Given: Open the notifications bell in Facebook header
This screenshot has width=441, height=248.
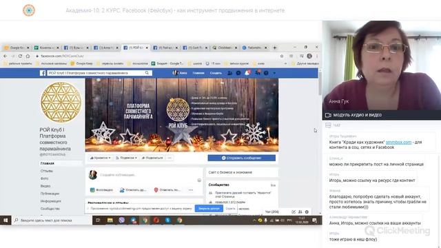Looking at the screenshot, I should click(x=247, y=73).
